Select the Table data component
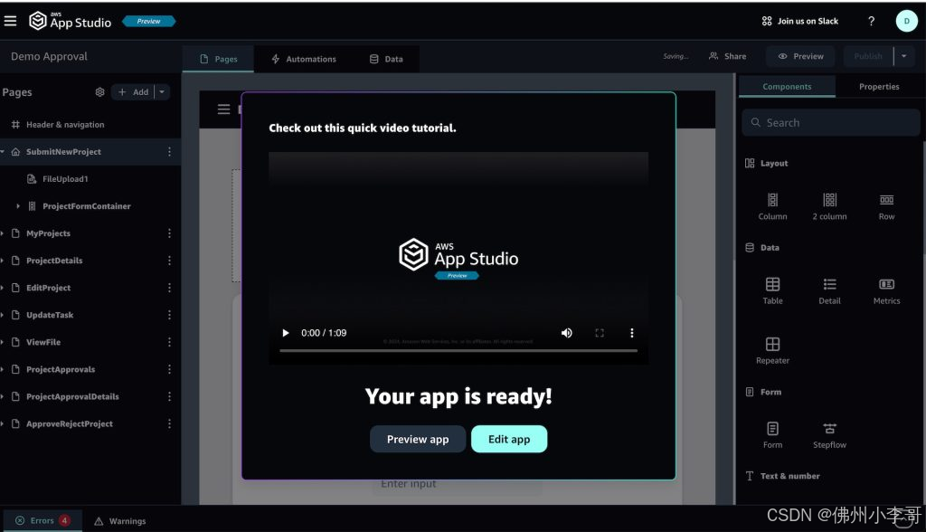This screenshot has height=532, width=926. tap(772, 290)
